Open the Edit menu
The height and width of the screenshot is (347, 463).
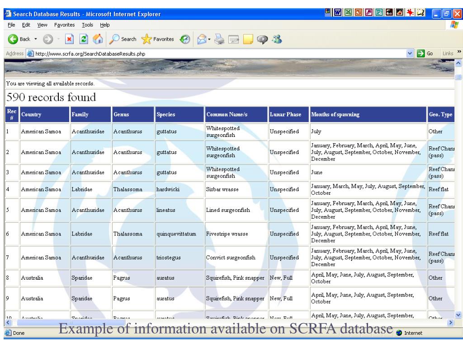26,25
